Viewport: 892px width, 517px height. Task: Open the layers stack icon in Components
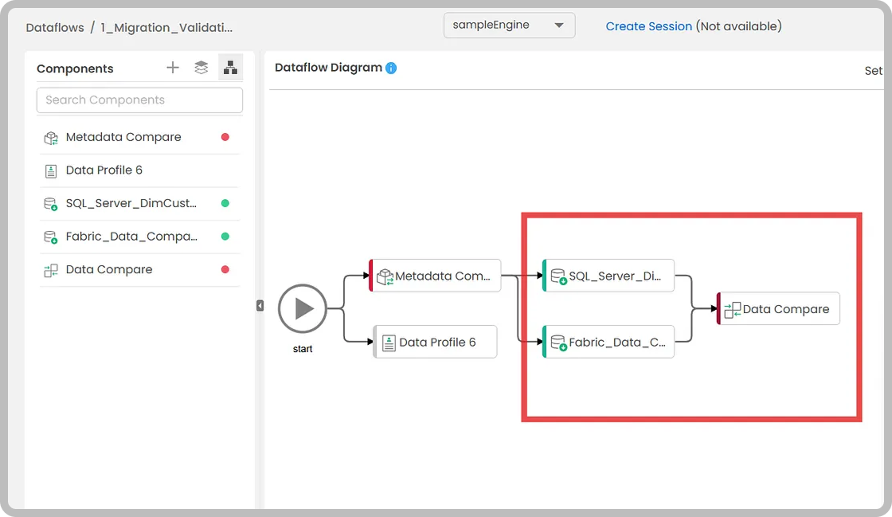201,68
